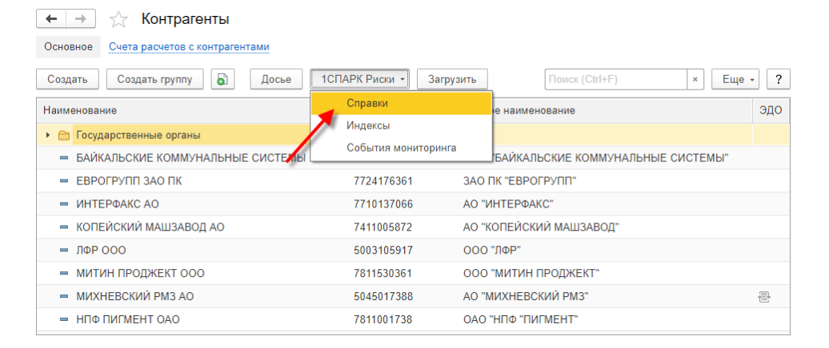
Task: Select Справки from the dropdown menu
Action: (401, 104)
